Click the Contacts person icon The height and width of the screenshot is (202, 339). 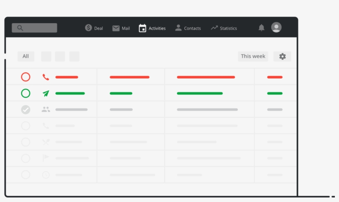tap(178, 28)
